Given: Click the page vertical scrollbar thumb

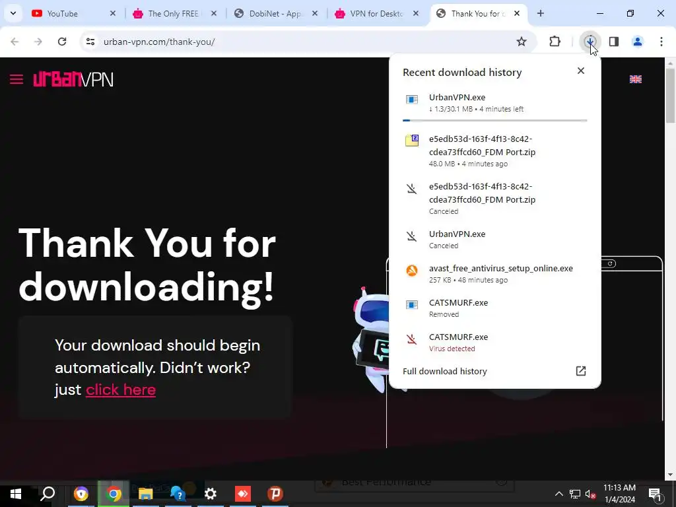Looking at the screenshot, I should tap(671, 96).
